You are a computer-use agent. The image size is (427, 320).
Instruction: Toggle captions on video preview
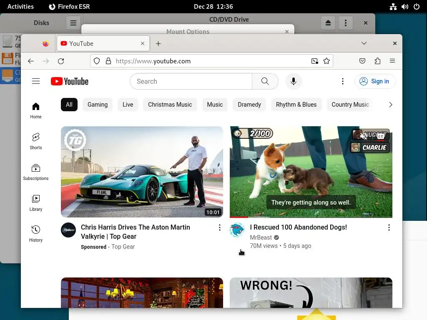[381, 136]
